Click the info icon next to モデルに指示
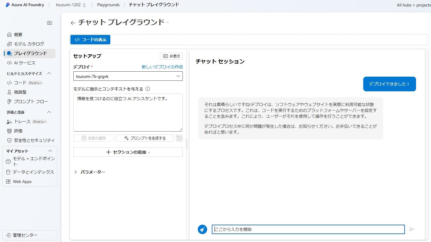This screenshot has width=431, height=242. pos(148,89)
